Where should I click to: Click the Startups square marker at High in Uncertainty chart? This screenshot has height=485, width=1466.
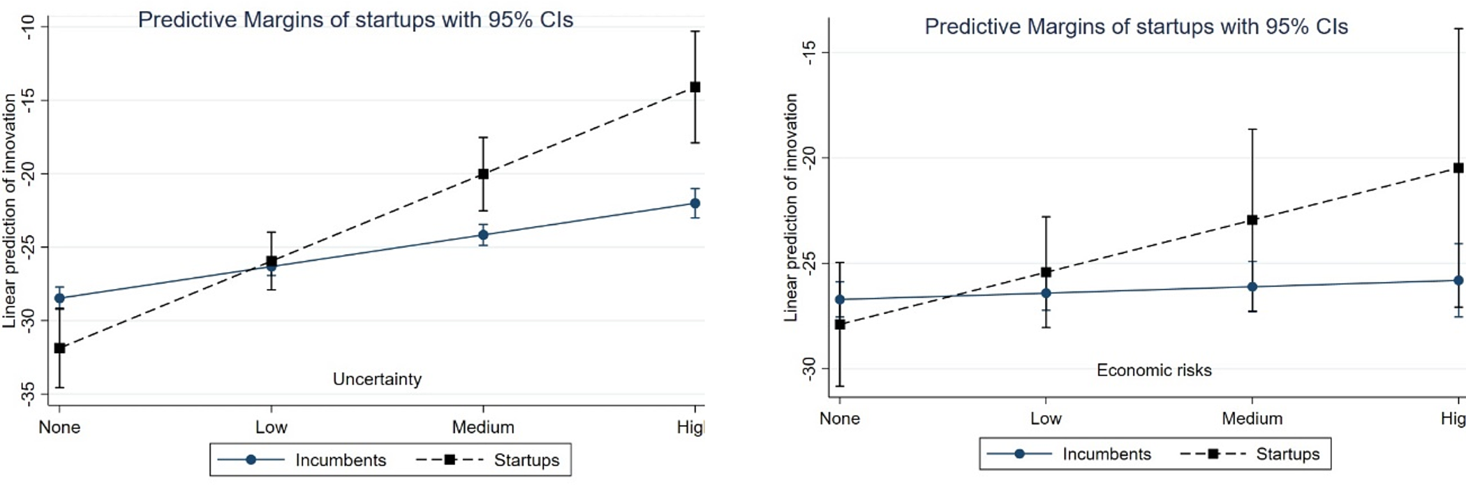[x=695, y=87]
